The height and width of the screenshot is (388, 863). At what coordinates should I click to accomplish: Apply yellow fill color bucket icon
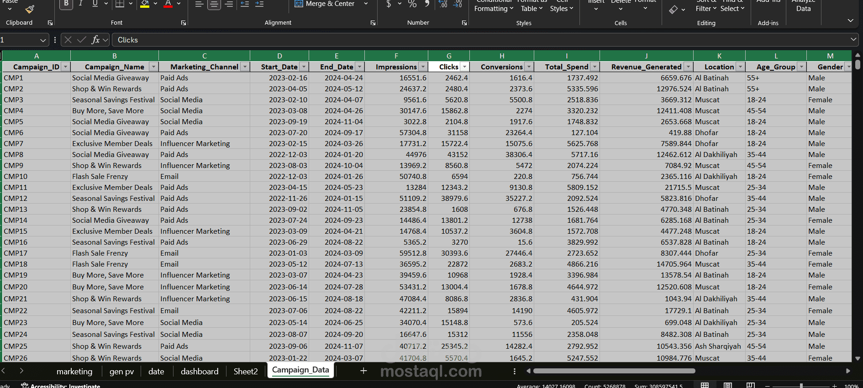coord(145,5)
